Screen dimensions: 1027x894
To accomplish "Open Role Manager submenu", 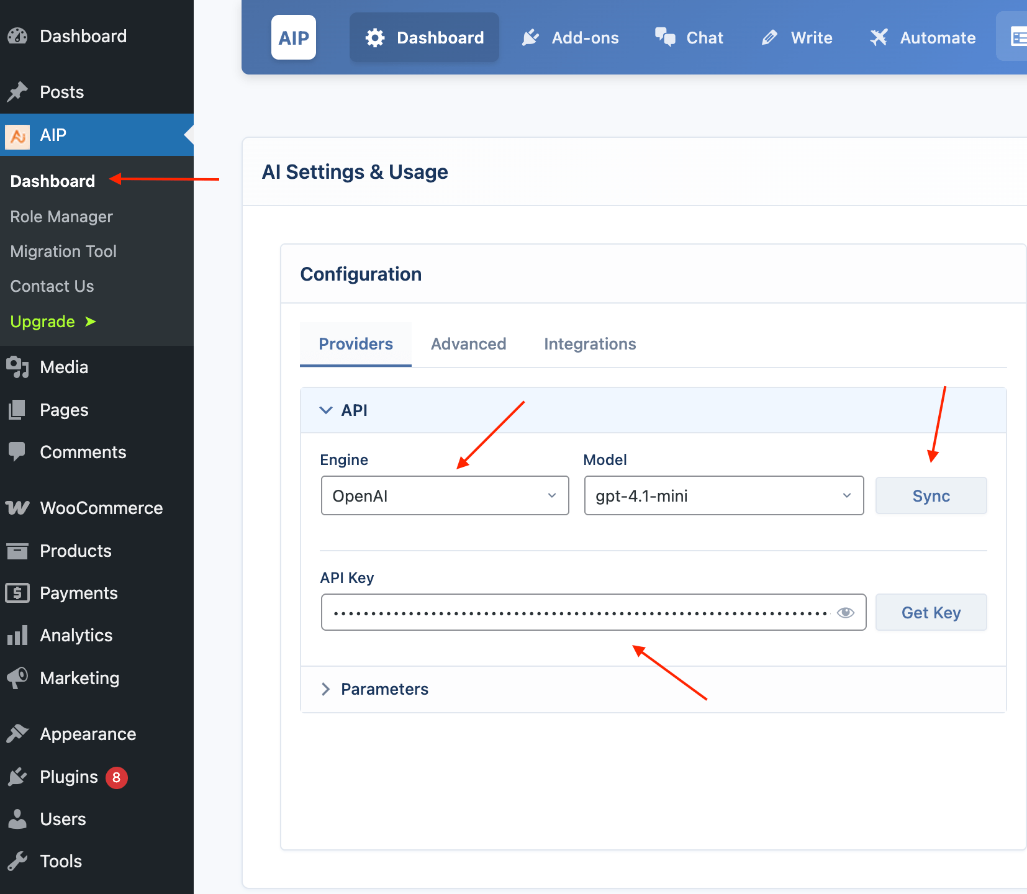I will pyautogui.click(x=61, y=217).
